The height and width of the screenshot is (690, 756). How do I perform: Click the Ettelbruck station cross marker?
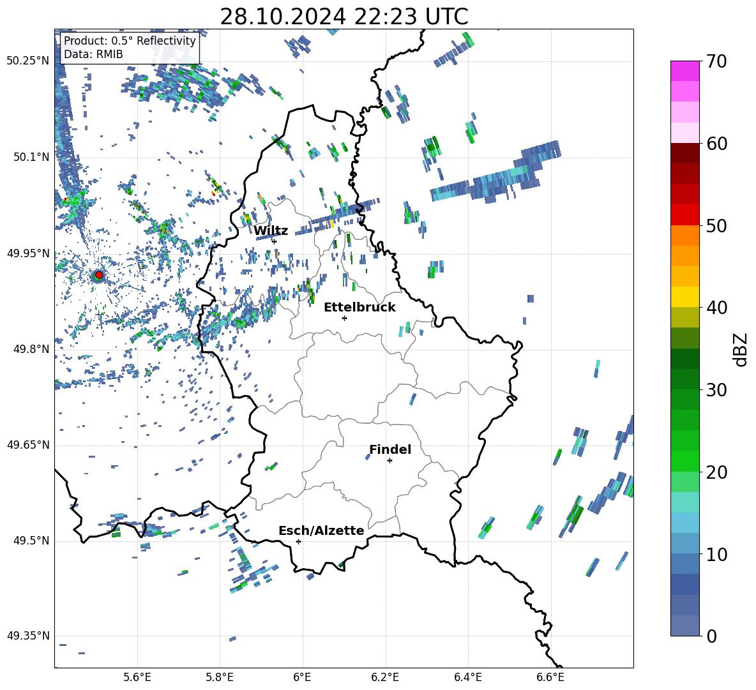click(x=344, y=318)
